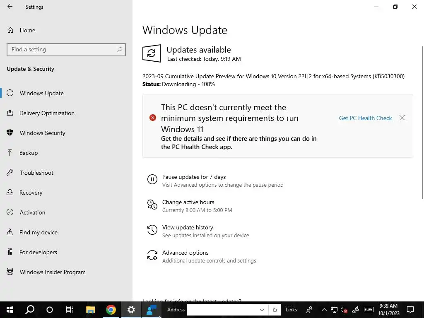The width and height of the screenshot is (424, 318).
Task: Open Find my device settings
Action: pyautogui.click(x=39, y=232)
